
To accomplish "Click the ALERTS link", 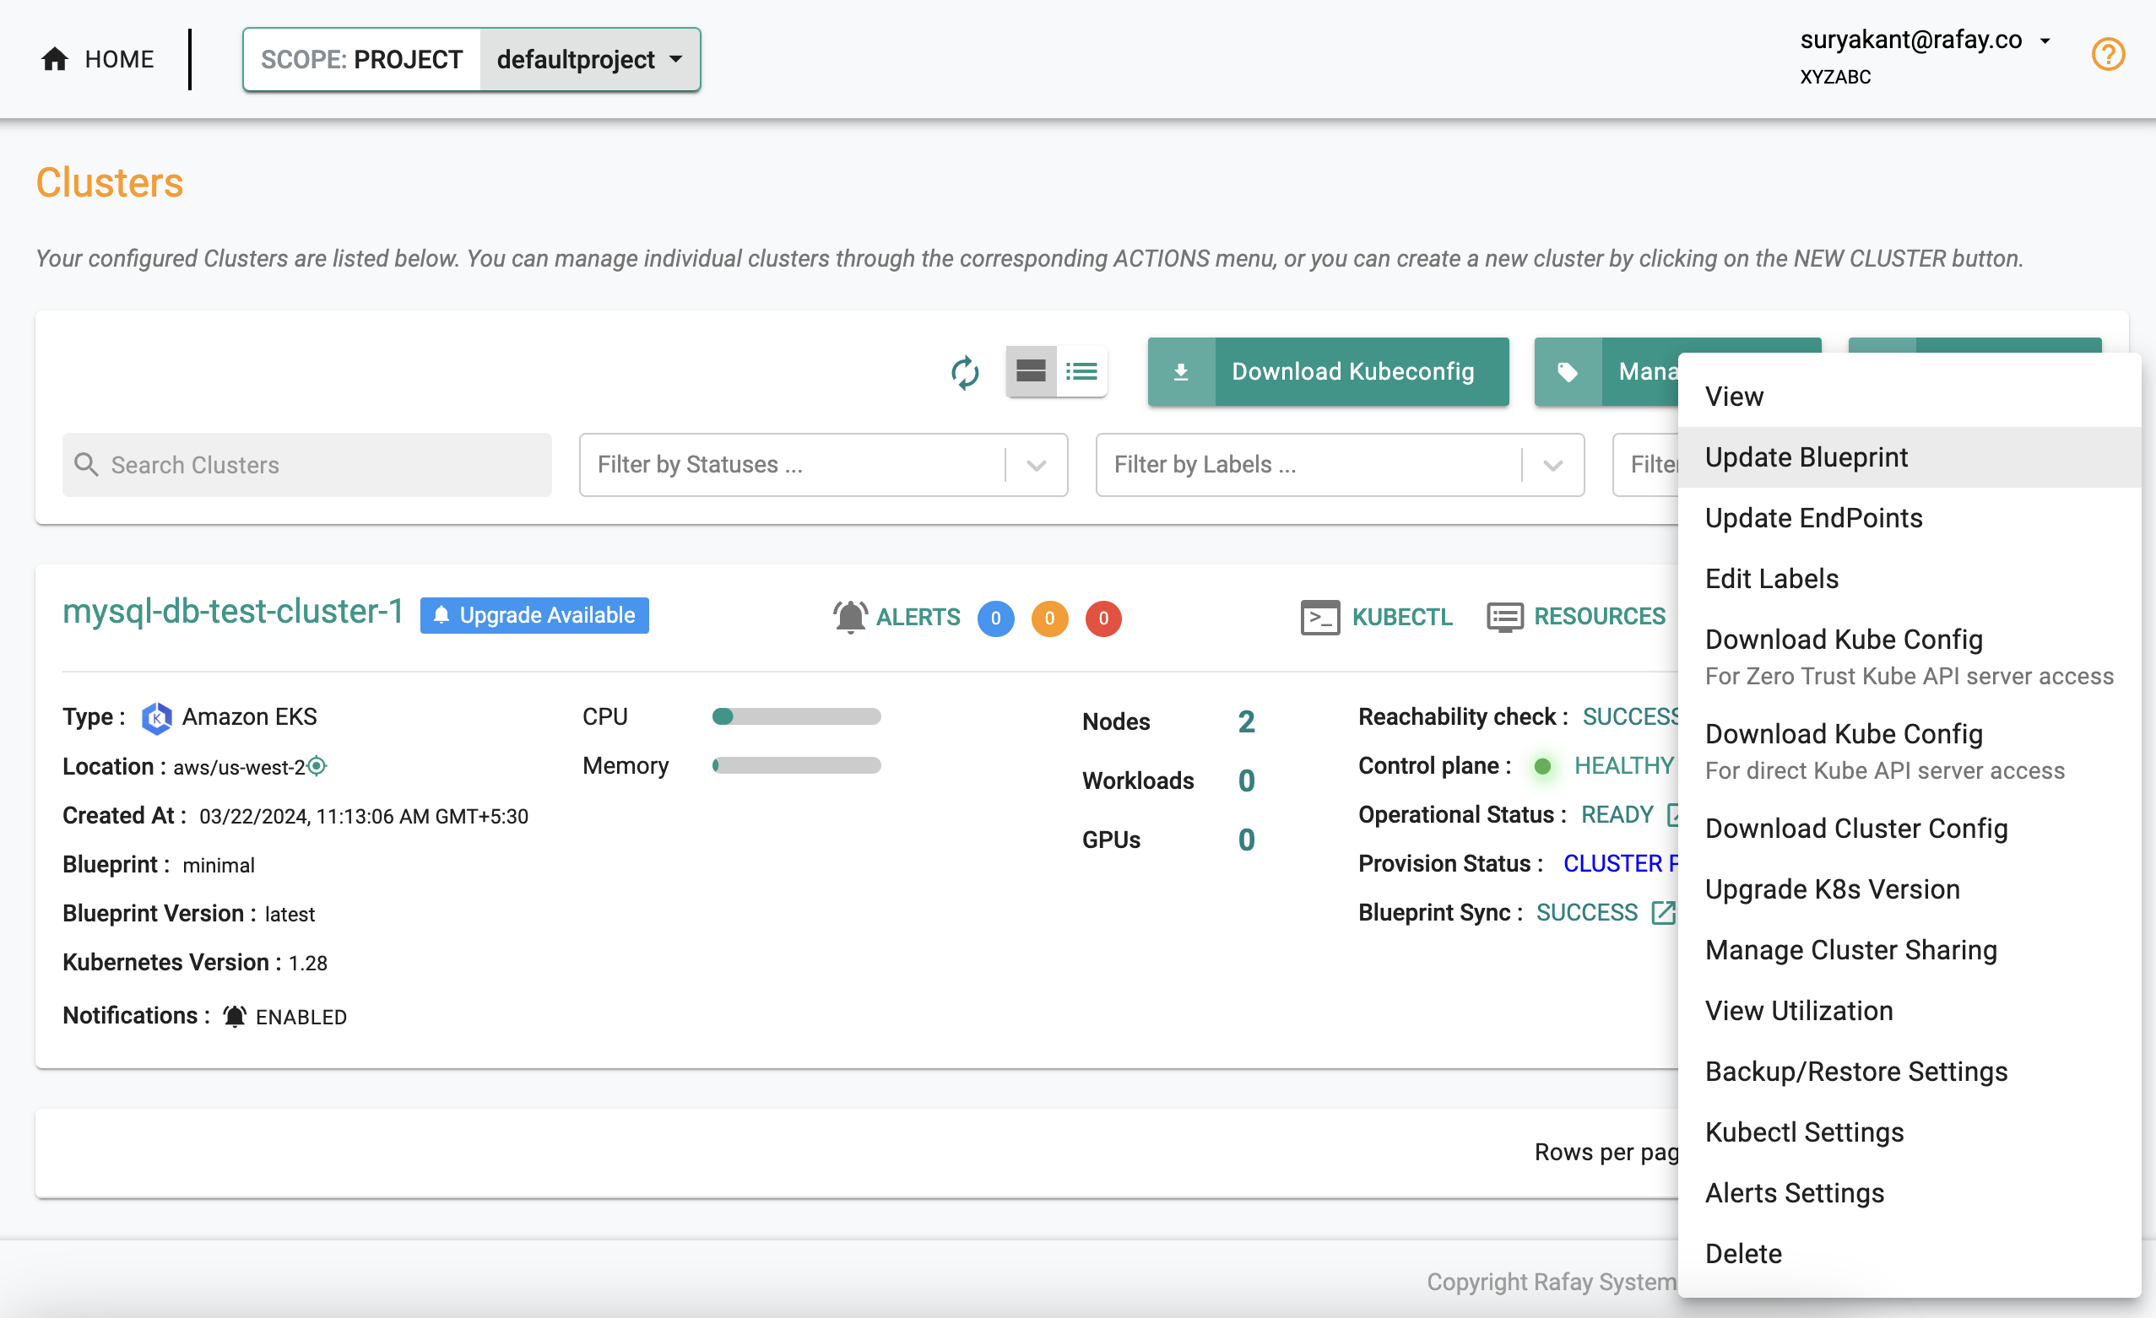I will (x=918, y=617).
